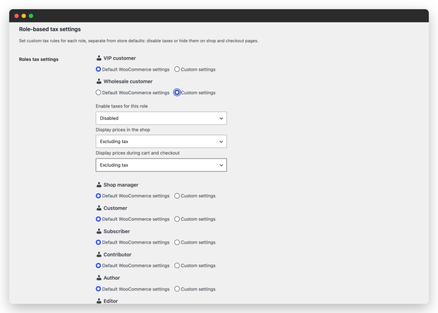
Task: Select Custom settings for Contributor
Action: coord(177,266)
